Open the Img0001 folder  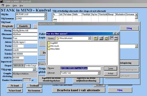point(53,43)
